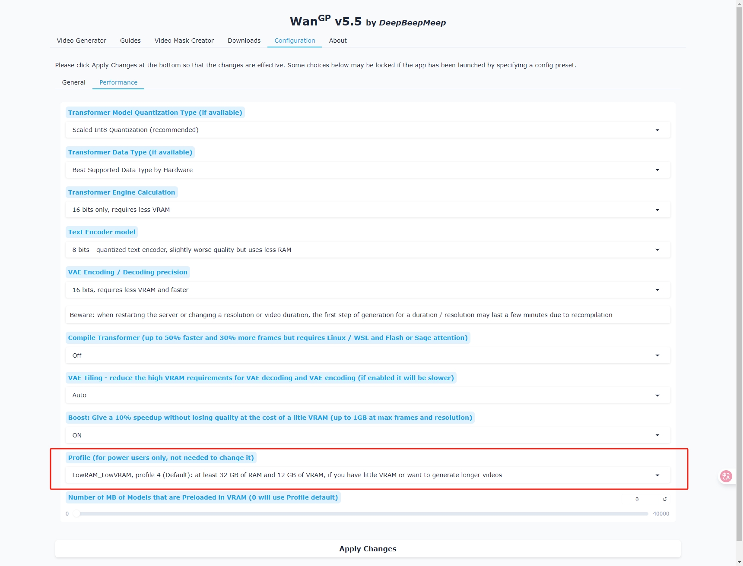
Task: Select the Downloads tab
Action: [244, 41]
